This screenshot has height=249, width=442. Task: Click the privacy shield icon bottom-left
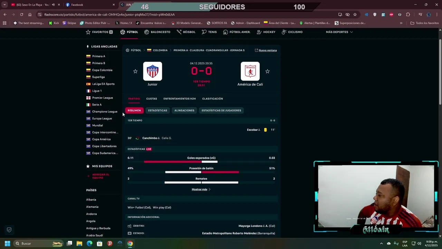9,230
